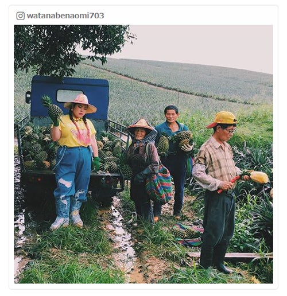Image resolution: width=287 pixels, height=296 pixels.
Task: Click the red-handled knife in man's hand
Action: (228, 184)
